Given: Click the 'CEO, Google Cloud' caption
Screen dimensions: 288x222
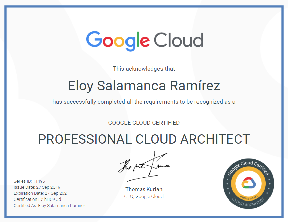Looking at the screenshot, I should click(144, 196).
